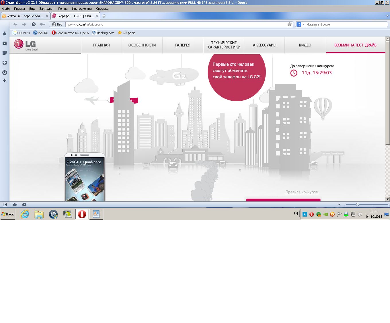Open the Правила конкурса link

[302, 192]
